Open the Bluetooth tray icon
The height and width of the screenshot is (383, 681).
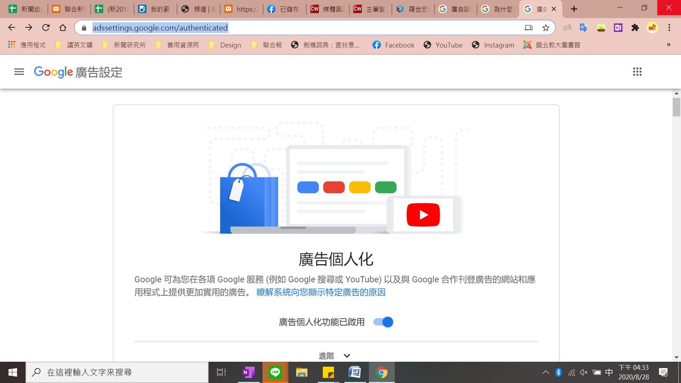point(559,372)
